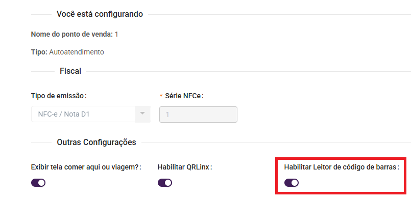Click the orange required asterisk by Série NFCe
This screenshot has height=199, width=411.
[x=161, y=96]
